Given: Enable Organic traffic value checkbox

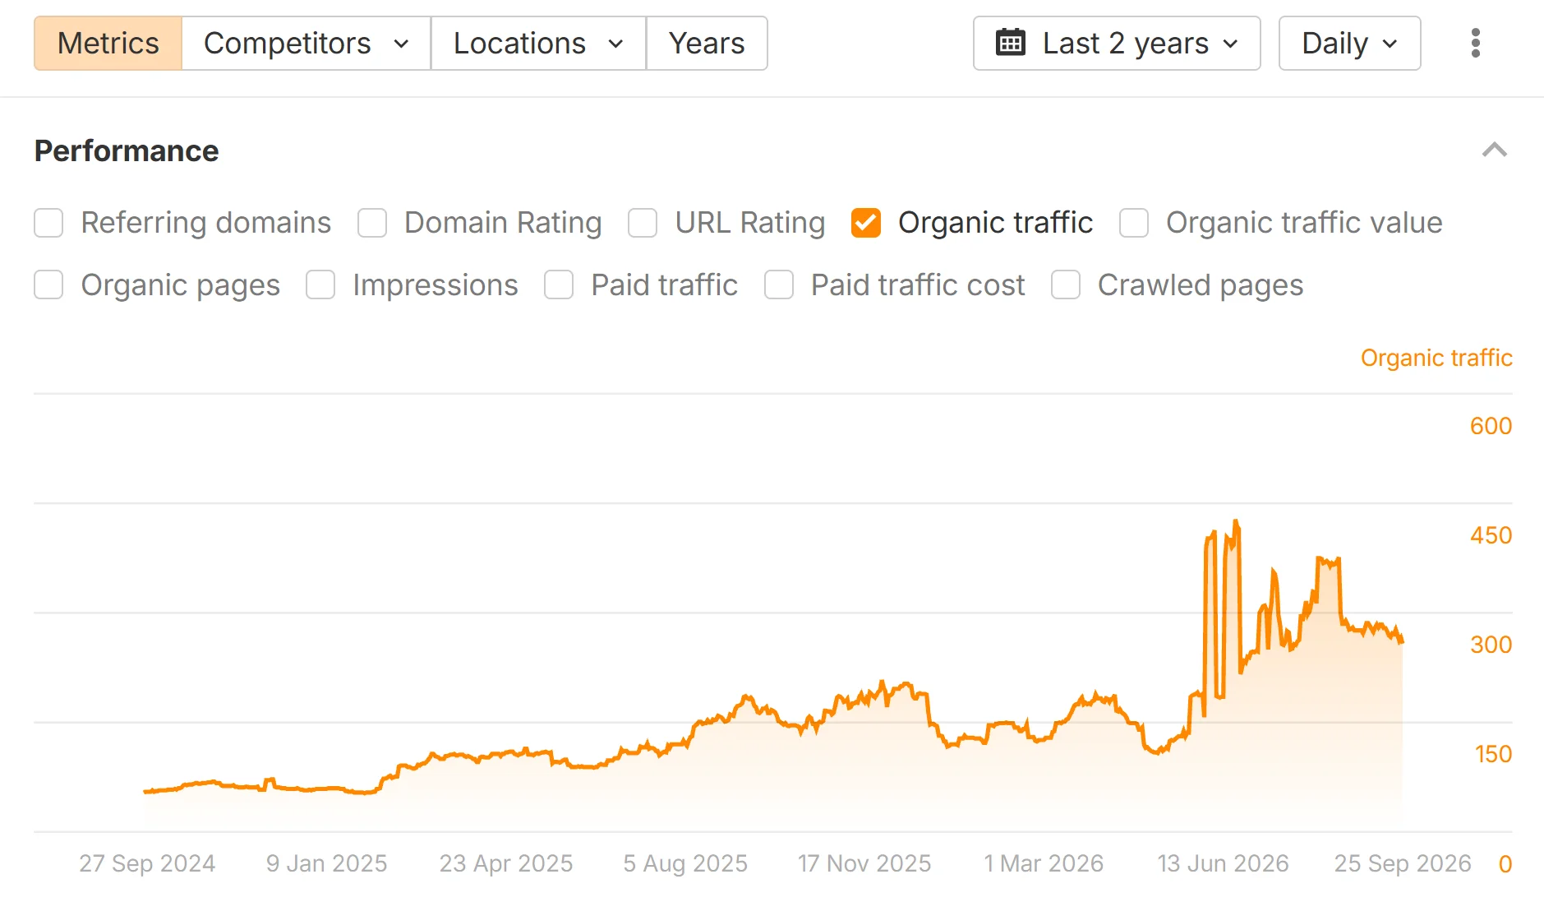Looking at the screenshot, I should (1134, 223).
